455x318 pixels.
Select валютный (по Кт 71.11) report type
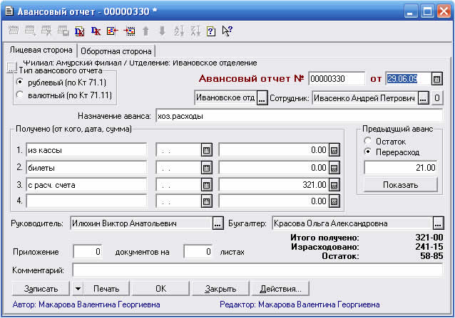click(x=20, y=95)
